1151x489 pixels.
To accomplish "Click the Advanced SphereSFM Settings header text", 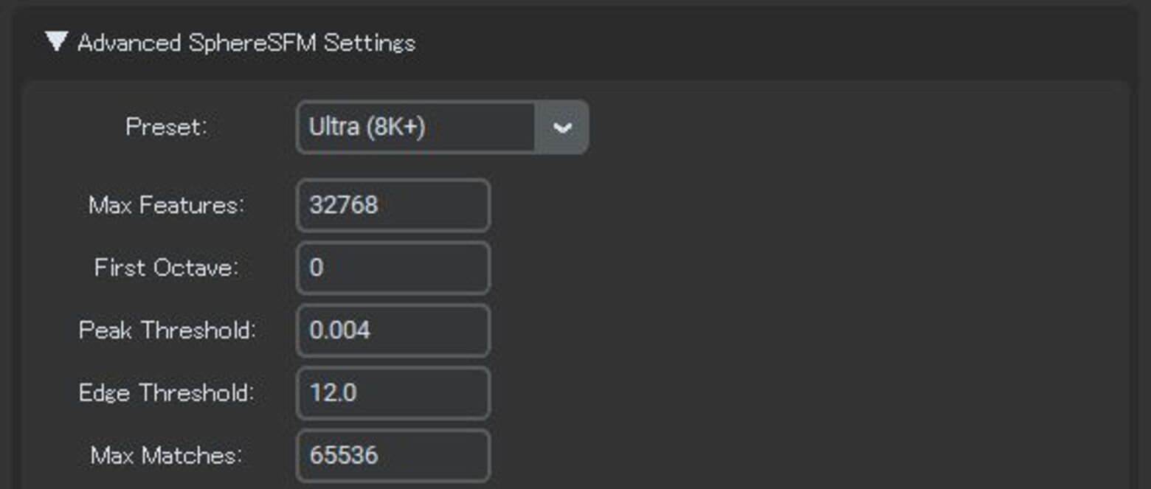I will (246, 43).
